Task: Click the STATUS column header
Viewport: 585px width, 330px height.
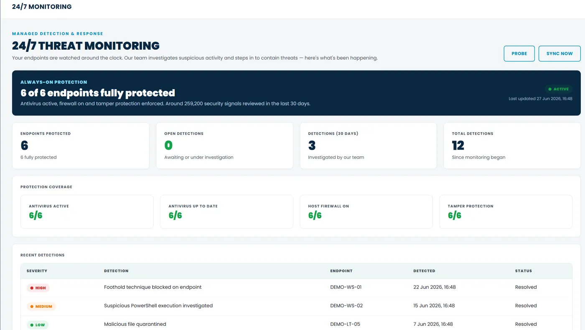Action: [x=524, y=271]
